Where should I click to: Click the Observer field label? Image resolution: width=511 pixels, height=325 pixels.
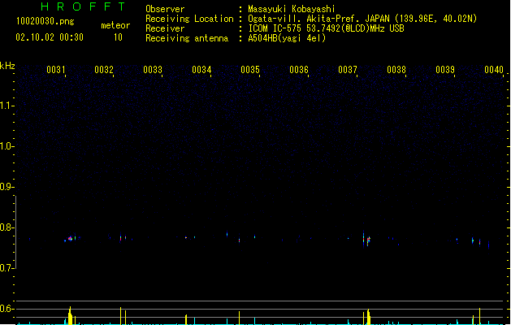point(165,9)
